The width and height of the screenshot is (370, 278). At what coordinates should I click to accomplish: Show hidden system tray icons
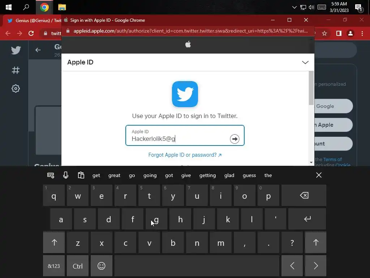tap(294, 7)
